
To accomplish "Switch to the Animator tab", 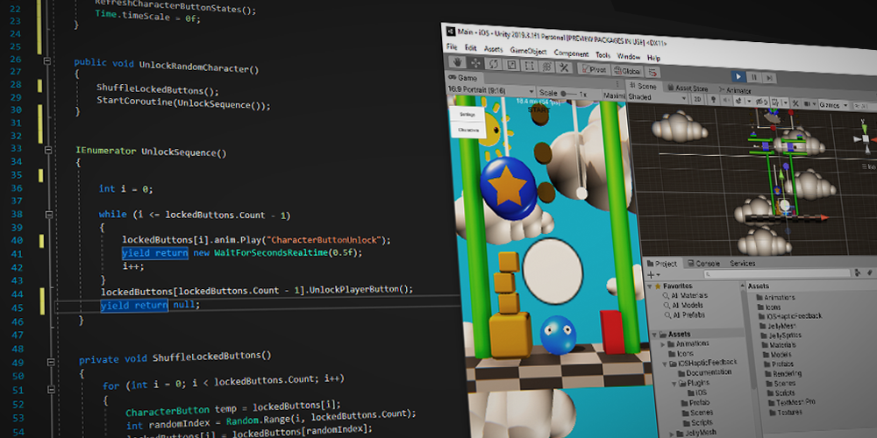I will point(736,90).
